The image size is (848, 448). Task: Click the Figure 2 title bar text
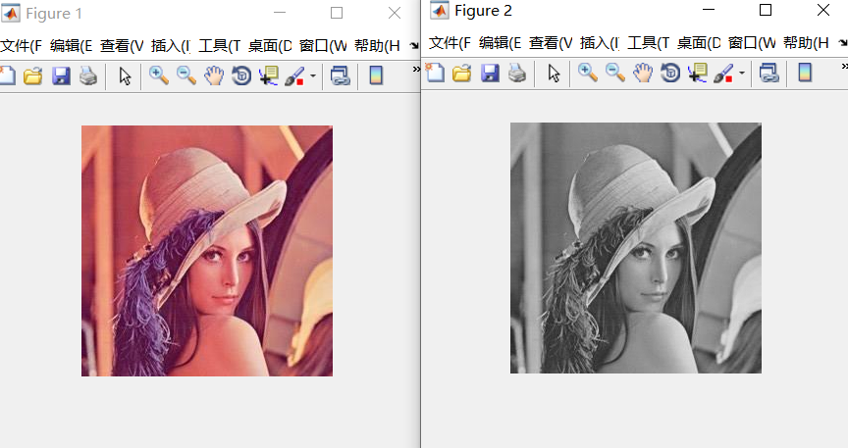point(483,11)
